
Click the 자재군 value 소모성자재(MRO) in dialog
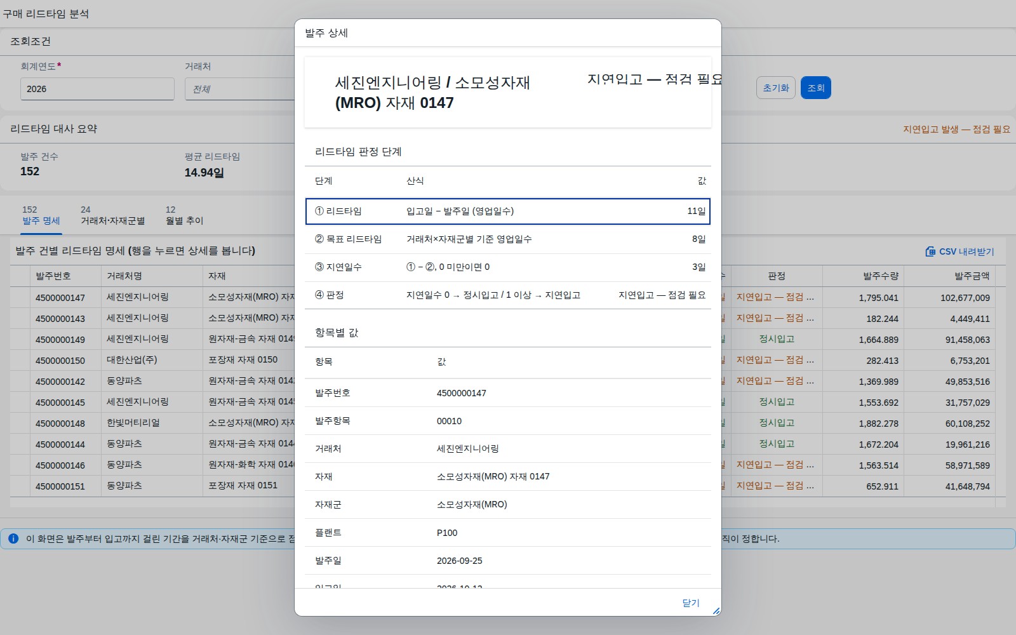(x=472, y=505)
